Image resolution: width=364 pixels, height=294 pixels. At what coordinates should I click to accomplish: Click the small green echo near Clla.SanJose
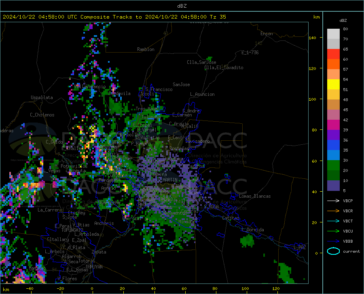pos(210,59)
